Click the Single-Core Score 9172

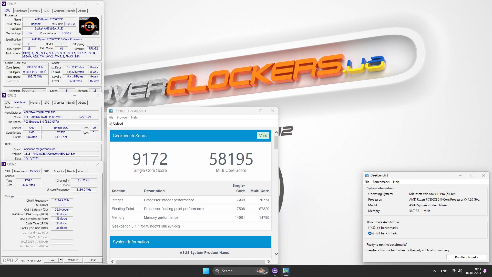150,159
